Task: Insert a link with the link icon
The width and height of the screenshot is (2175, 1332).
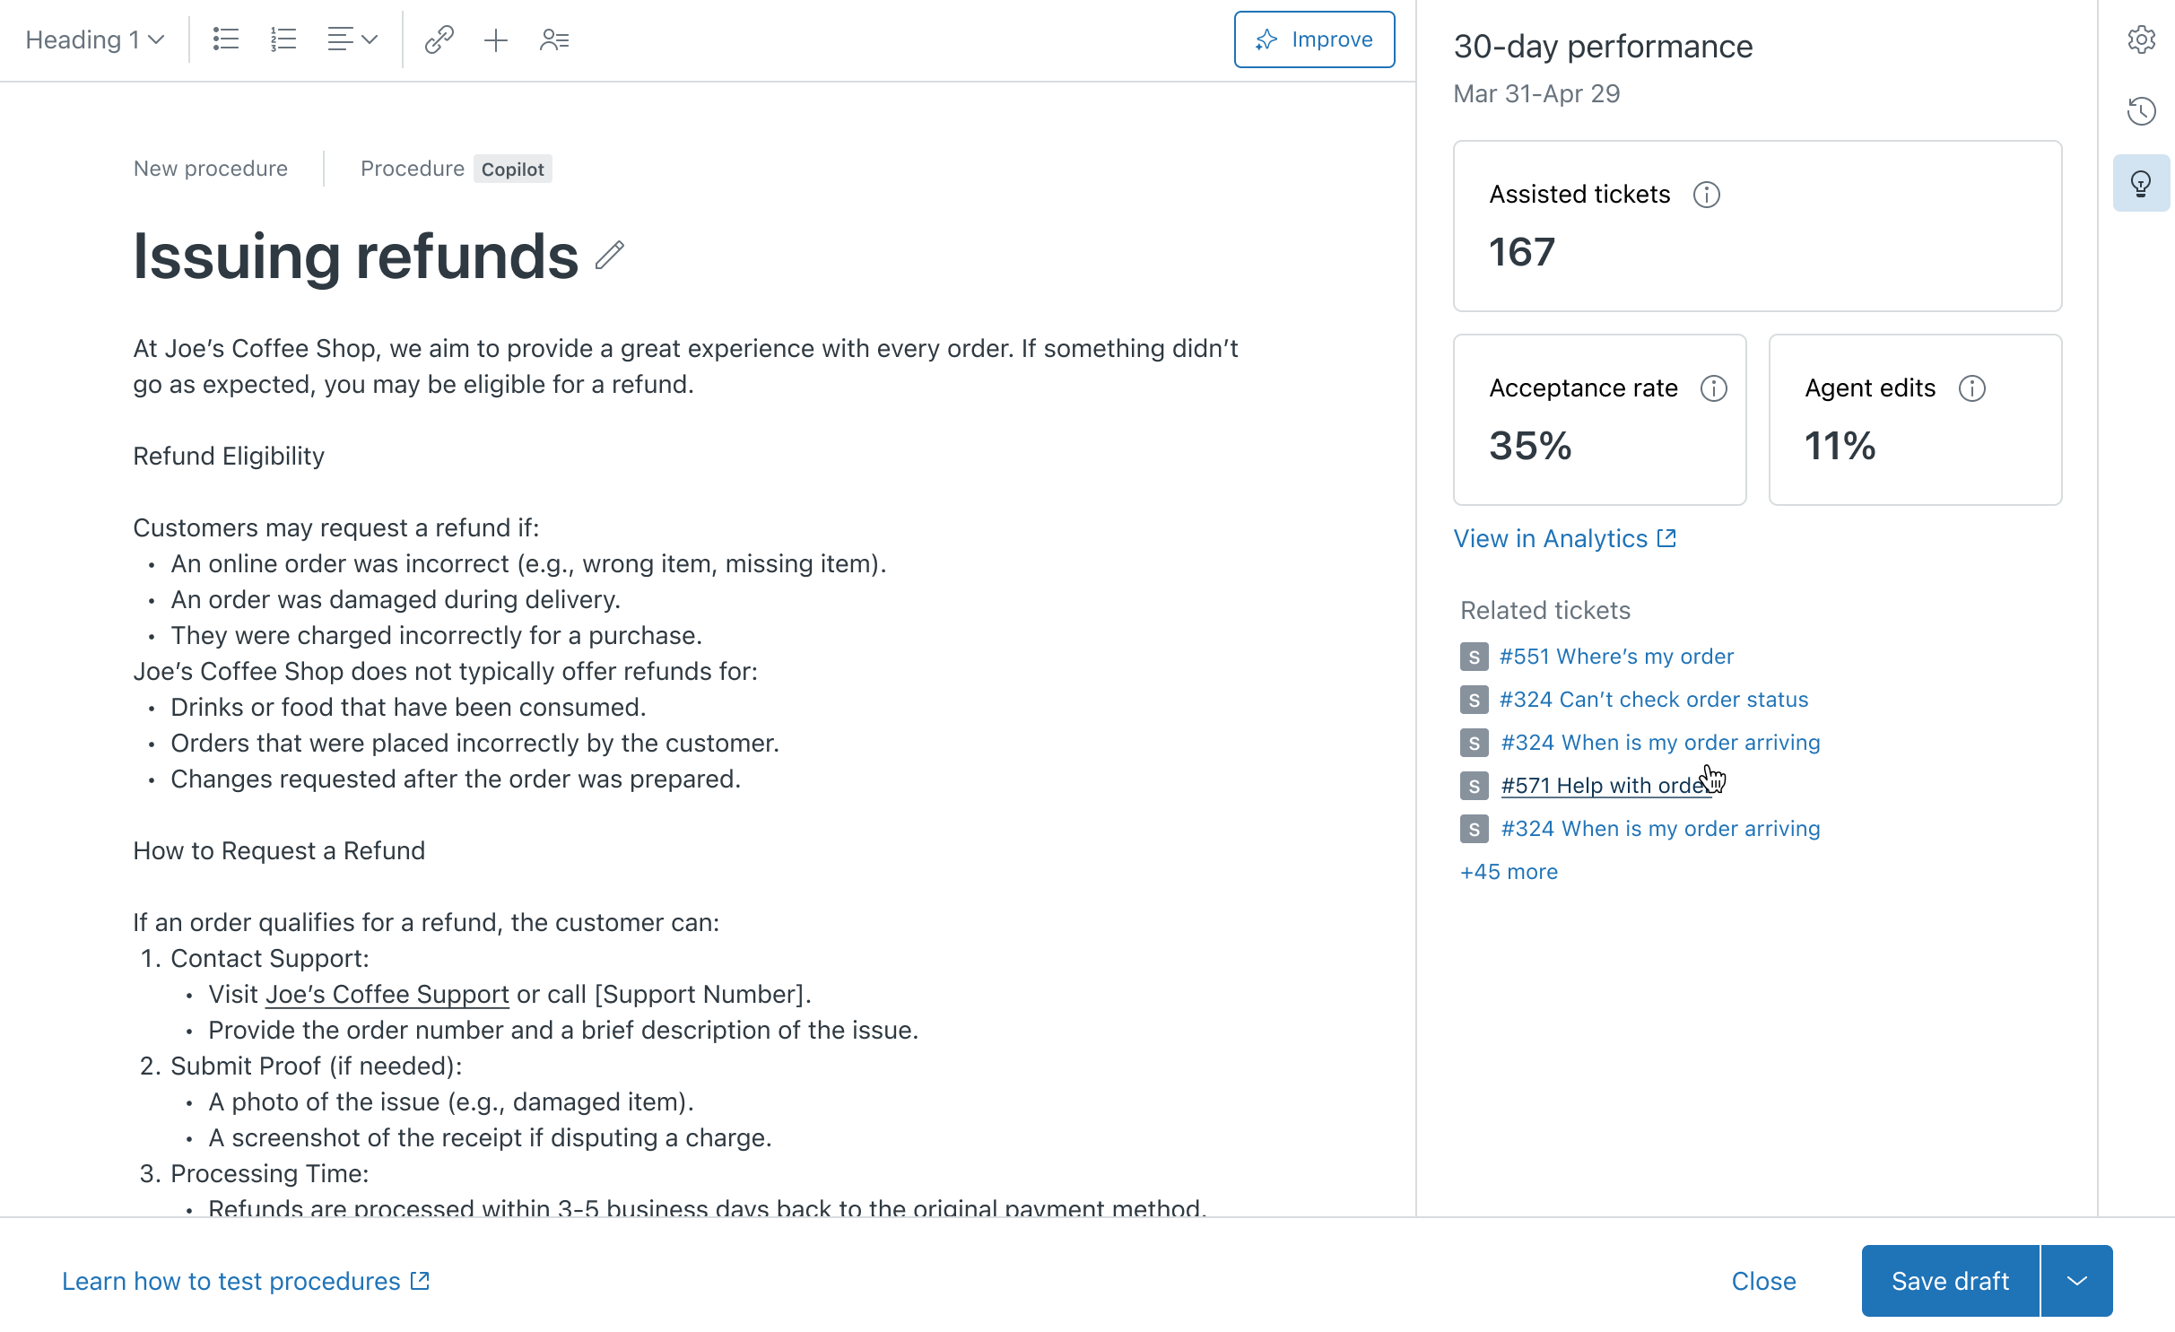Action: (x=439, y=39)
